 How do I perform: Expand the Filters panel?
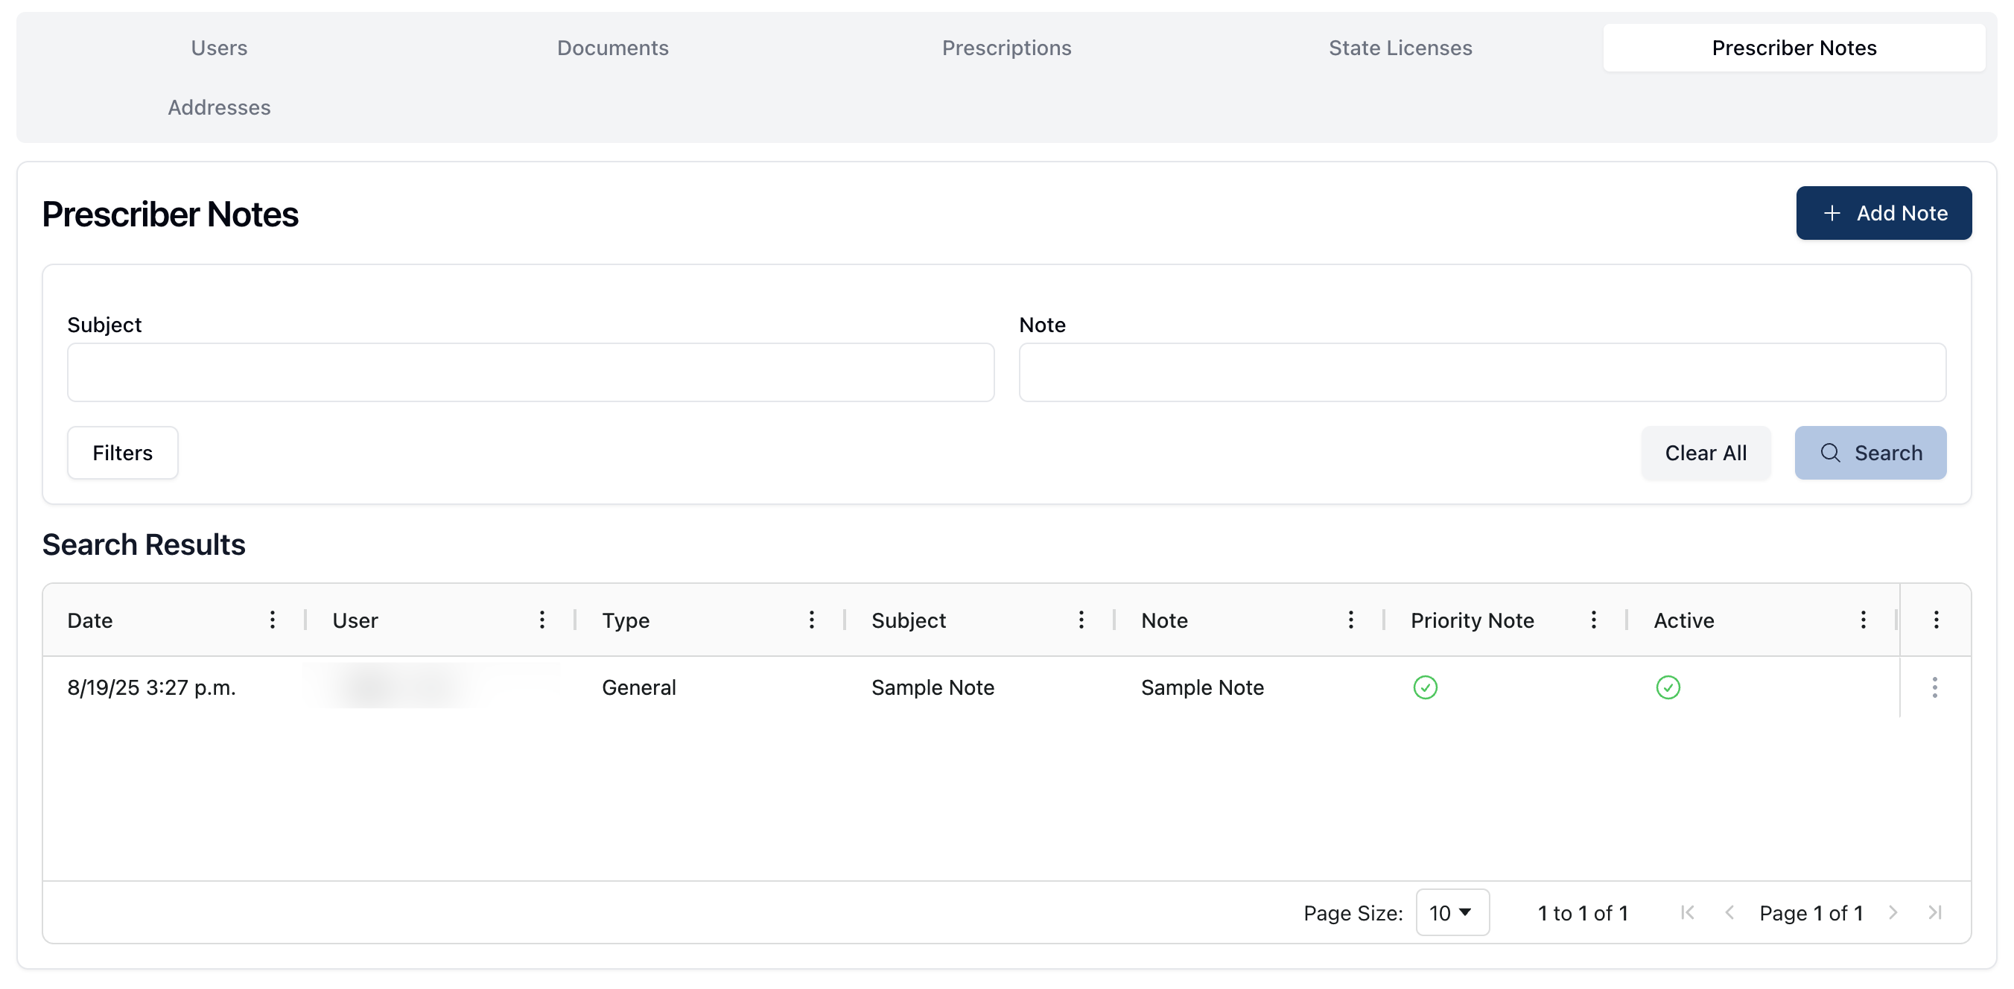click(x=123, y=453)
